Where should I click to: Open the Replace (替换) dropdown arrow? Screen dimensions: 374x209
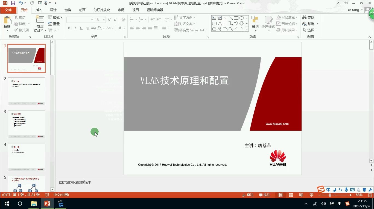pos(317,24)
